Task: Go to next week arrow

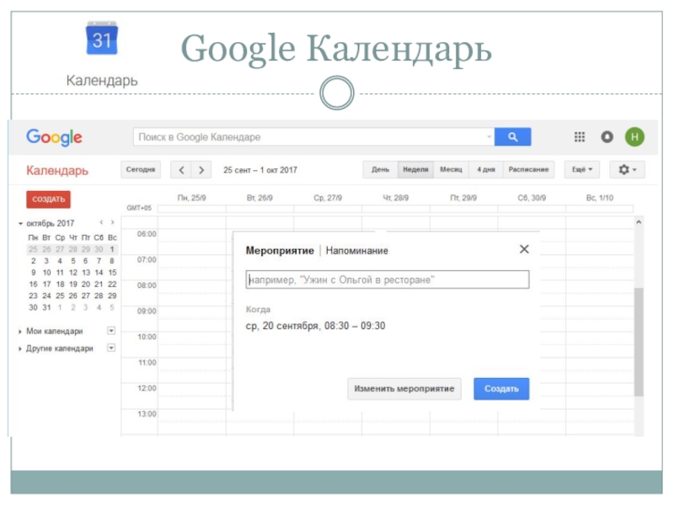Action: tap(201, 170)
